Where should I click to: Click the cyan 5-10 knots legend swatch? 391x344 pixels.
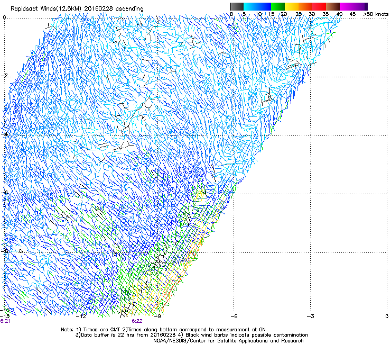250,6
